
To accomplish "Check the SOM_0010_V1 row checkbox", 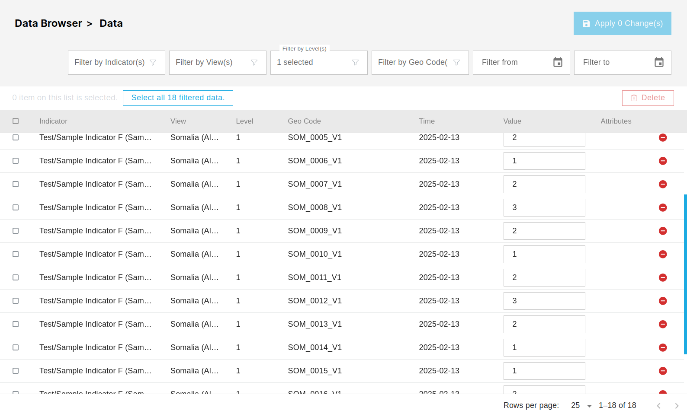I will coord(16,254).
